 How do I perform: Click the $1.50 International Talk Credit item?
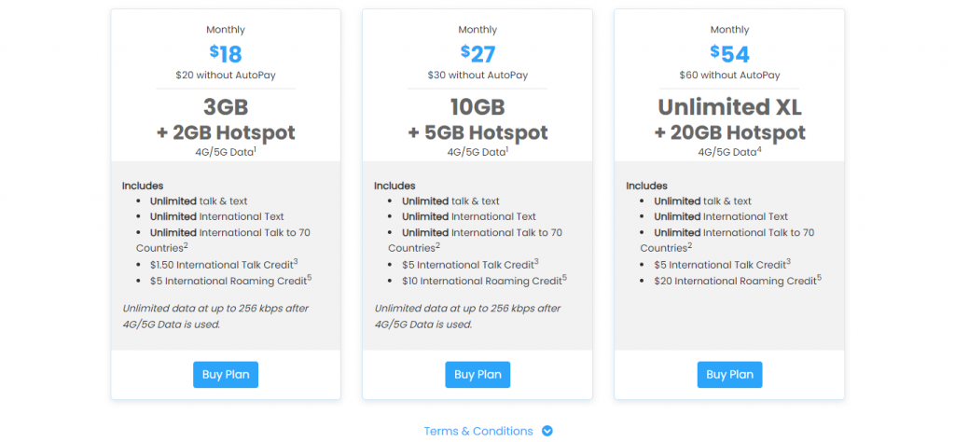[224, 264]
